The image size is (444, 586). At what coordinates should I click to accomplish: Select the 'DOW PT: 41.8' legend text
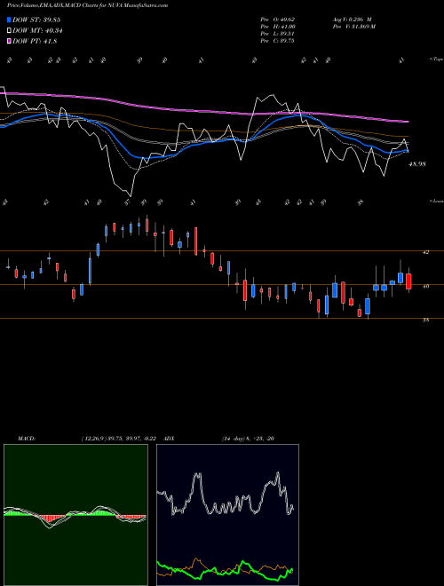(35, 41)
